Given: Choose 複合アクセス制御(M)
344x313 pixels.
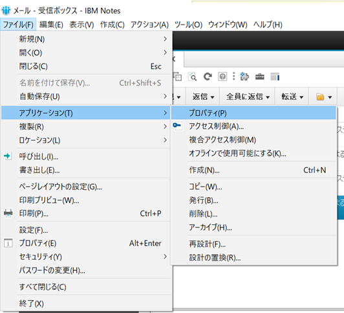Looking at the screenshot, I should coord(253,140).
